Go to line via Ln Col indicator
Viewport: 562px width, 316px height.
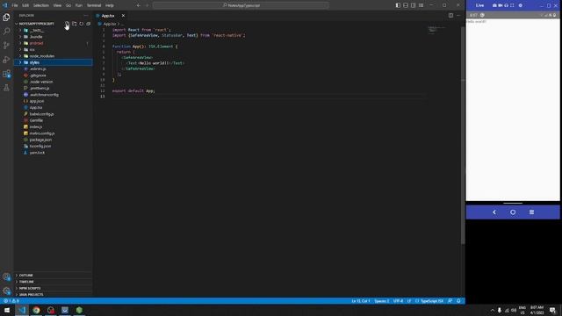tap(361, 301)
